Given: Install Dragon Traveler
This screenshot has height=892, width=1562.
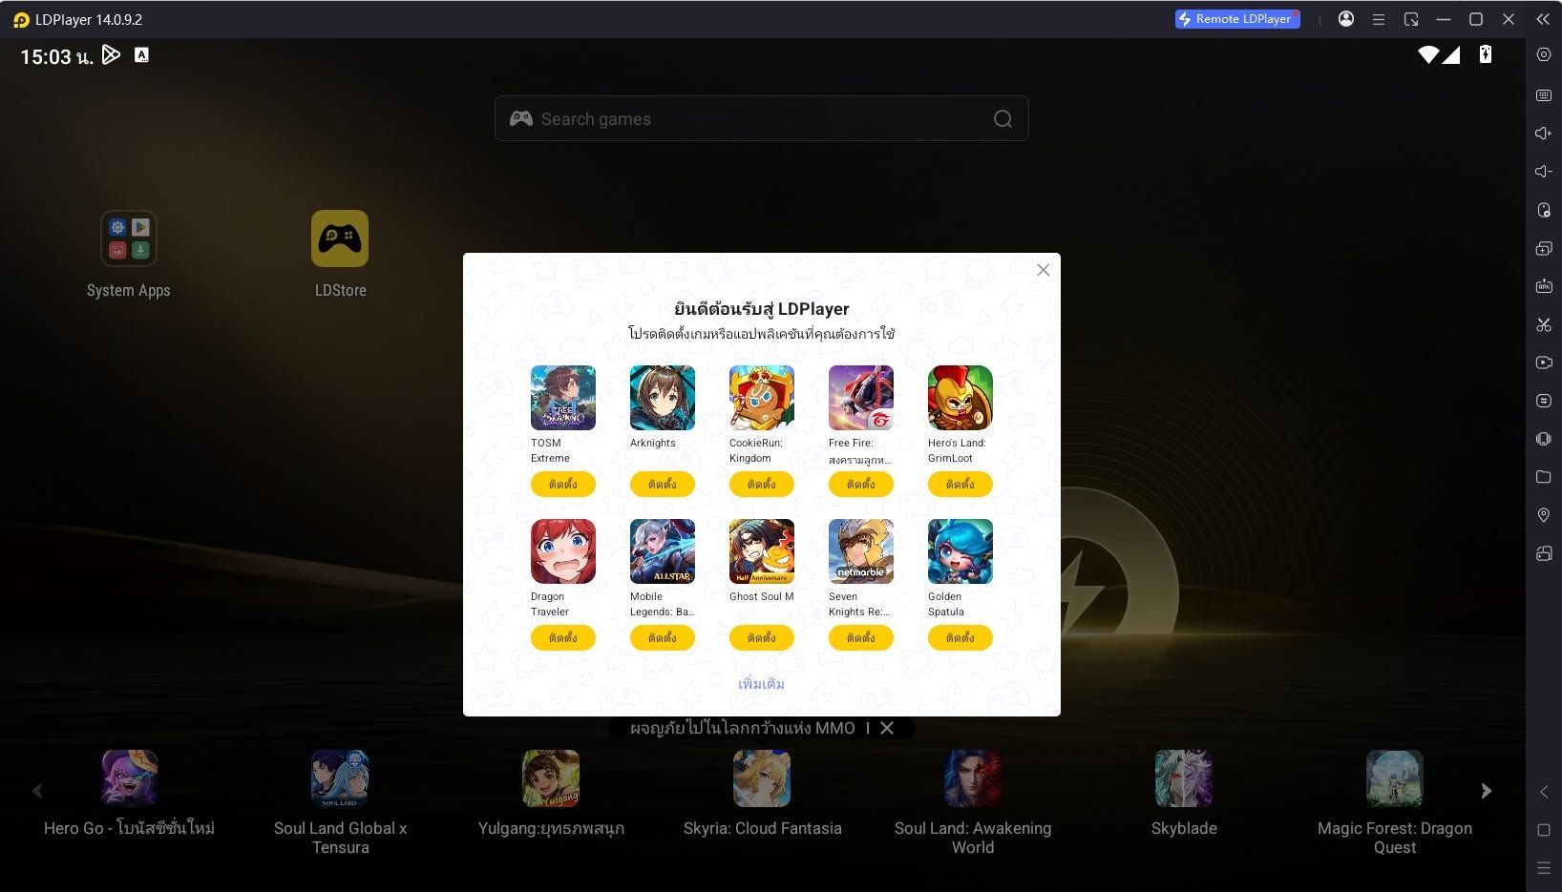Looking at the screenshot, I should pos(563,638).
